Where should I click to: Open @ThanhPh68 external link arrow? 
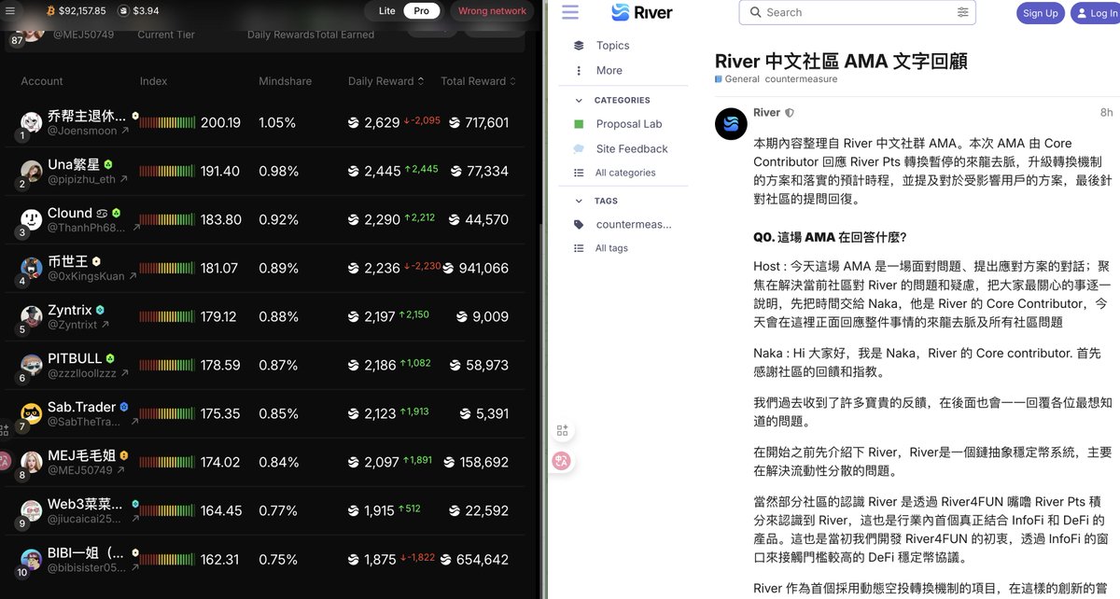(135, 229)
